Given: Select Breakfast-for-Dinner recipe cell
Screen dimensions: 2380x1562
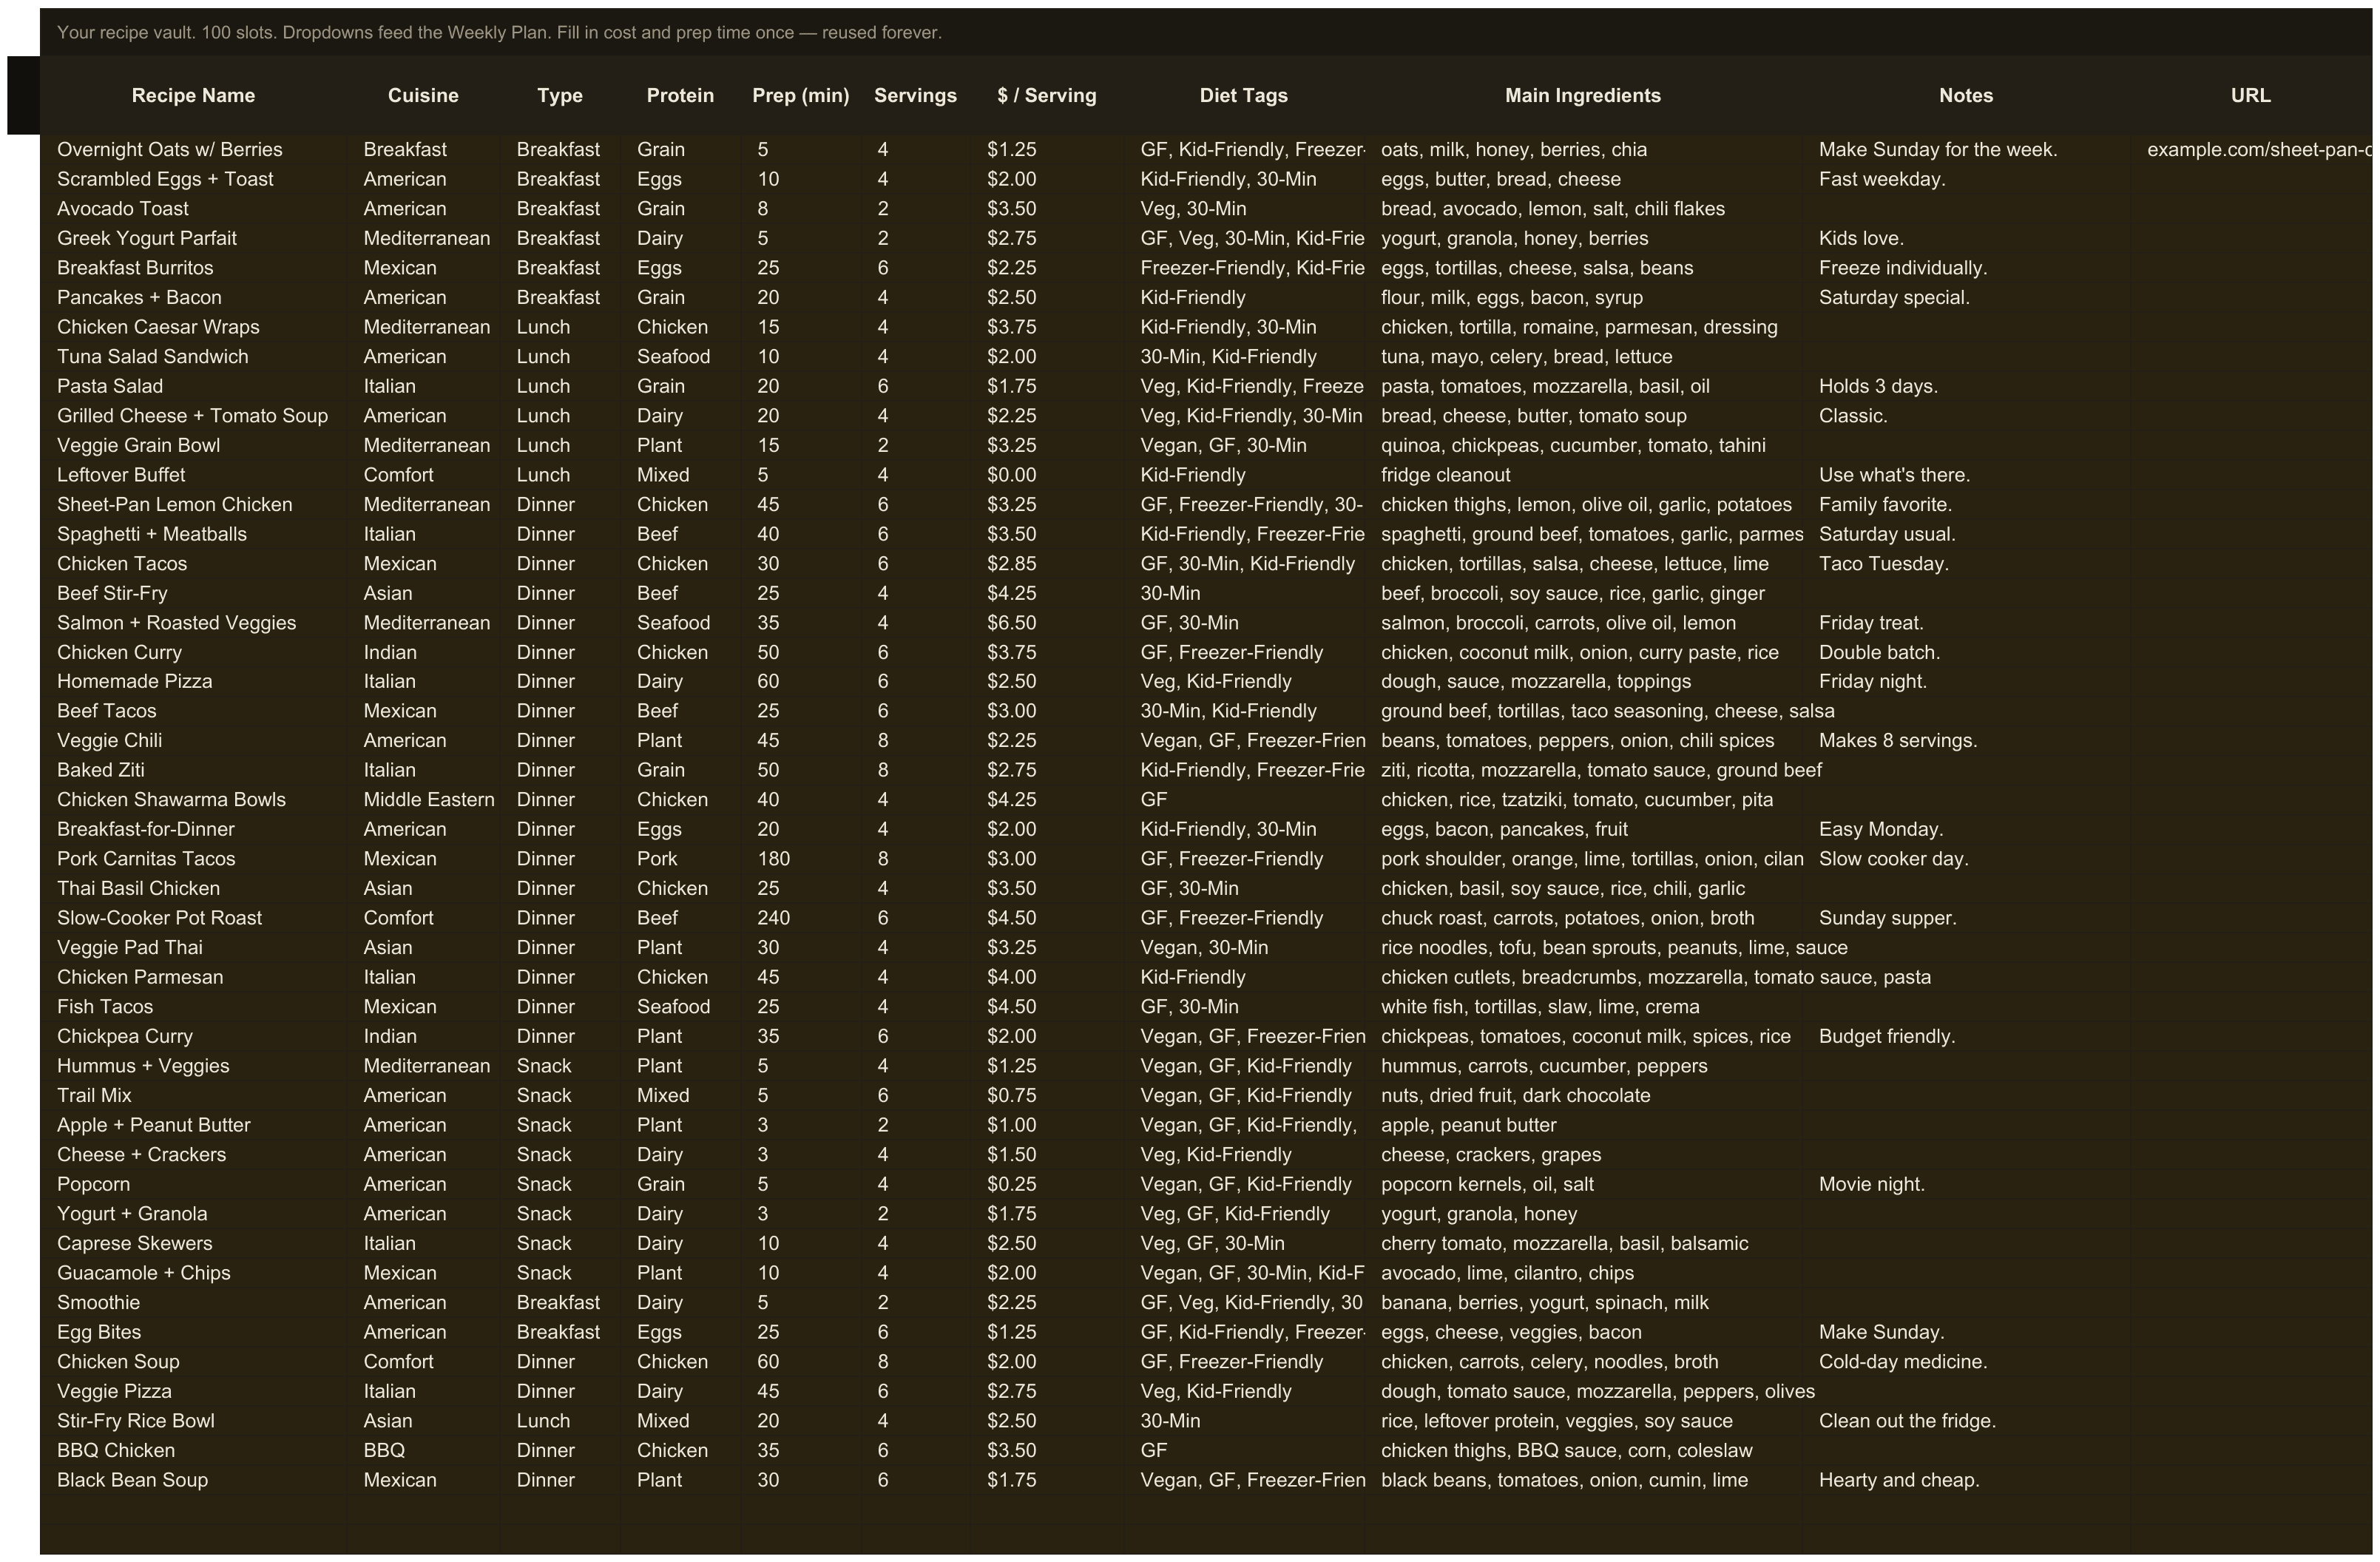Looking at the screenshot, I should (x=193, y=830).
